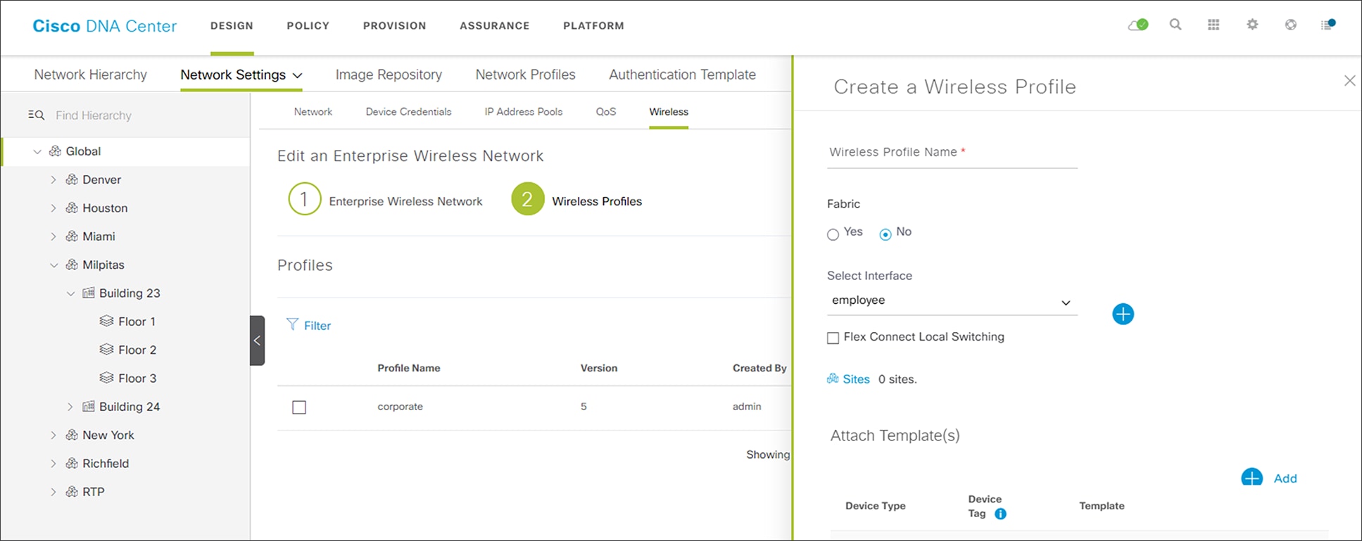This screenshot has width=1362, height=541.
Task: Open the PROVISION menu
Action: [x=394, y=25]
